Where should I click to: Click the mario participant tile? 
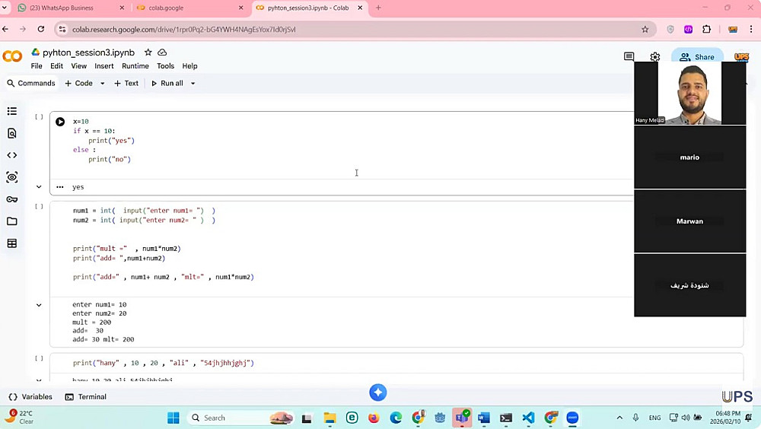click(x=689, y=157)
